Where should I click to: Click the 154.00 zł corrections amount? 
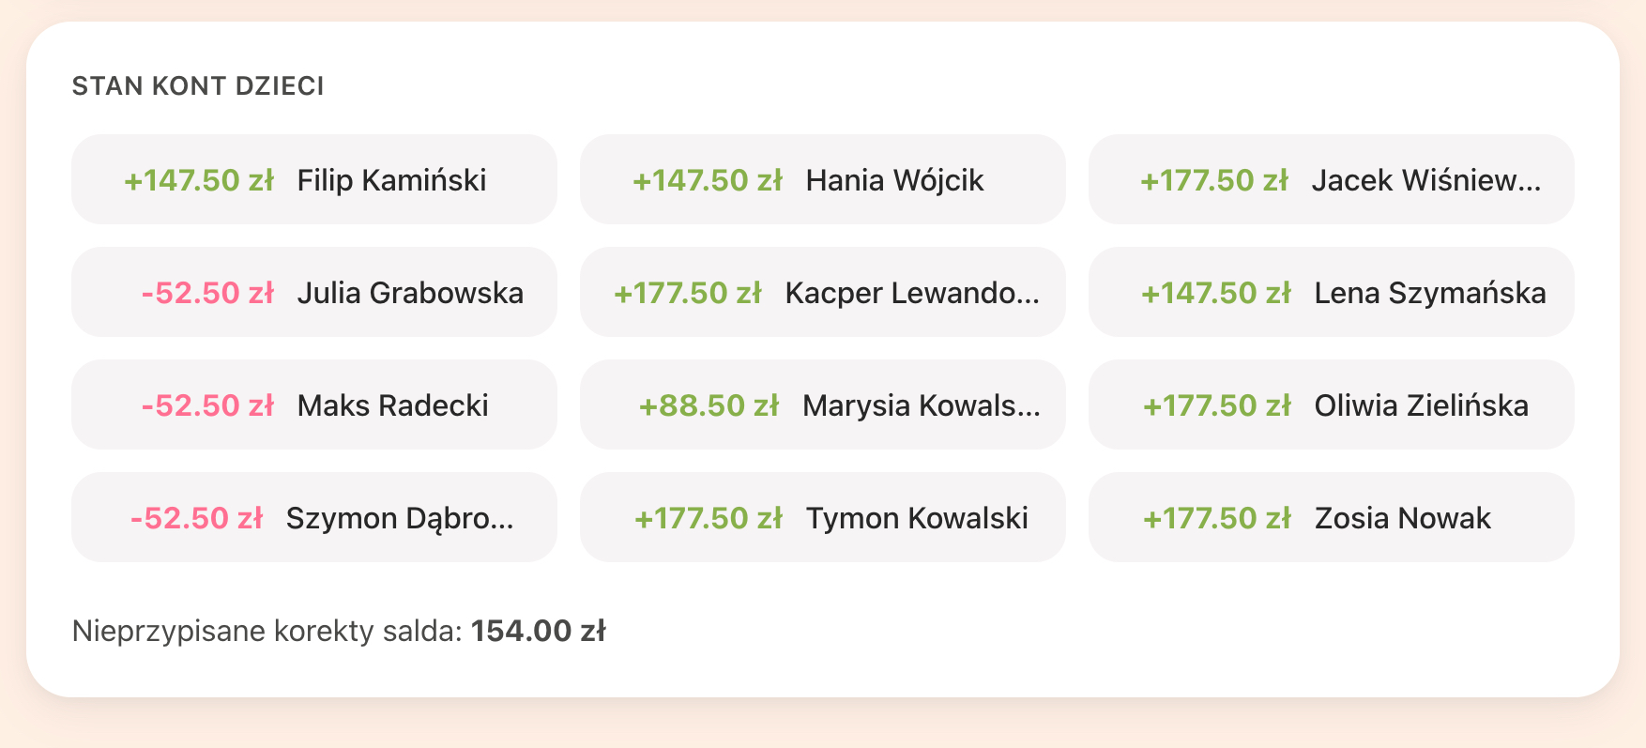coord(539,631)
